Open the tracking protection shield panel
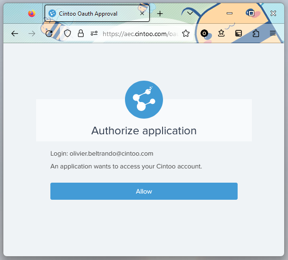This screenshot has width=288, height=260. coord(67,33)
